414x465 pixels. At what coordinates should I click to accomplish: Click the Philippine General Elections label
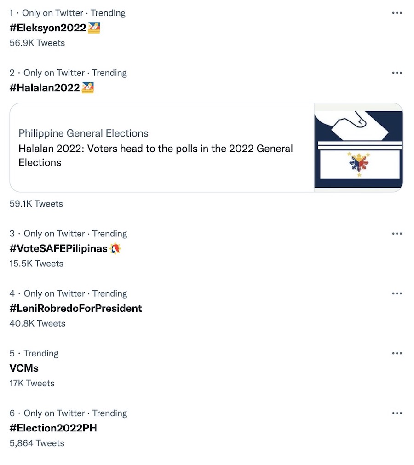[83, 133]
